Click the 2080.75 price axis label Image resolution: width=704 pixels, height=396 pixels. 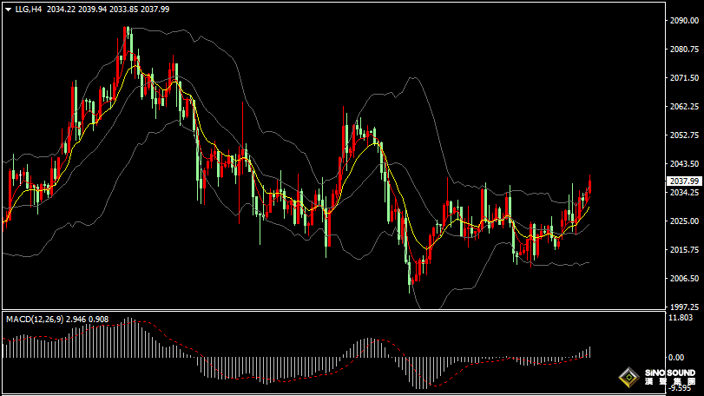[685, 49]
